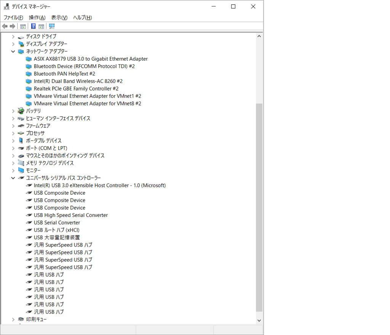
Task: Open the 操作(A) menu
Action: click(x=37, y=18)
